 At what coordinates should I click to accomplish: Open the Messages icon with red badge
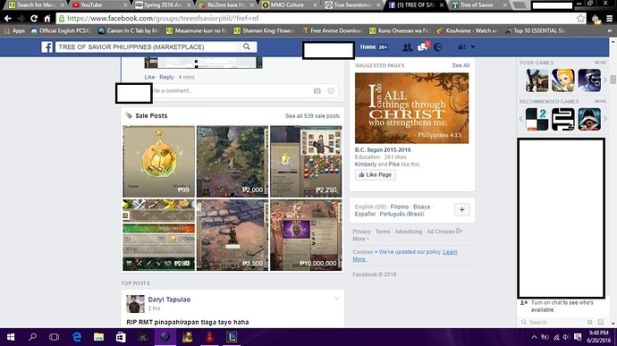[x=423, y=46]
